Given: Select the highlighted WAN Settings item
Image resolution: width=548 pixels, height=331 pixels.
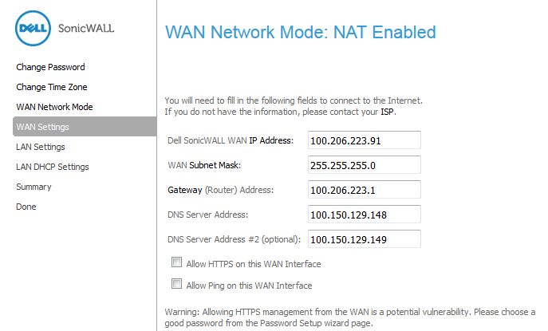Looking at the screenshot, I should [x=85, y=127].
